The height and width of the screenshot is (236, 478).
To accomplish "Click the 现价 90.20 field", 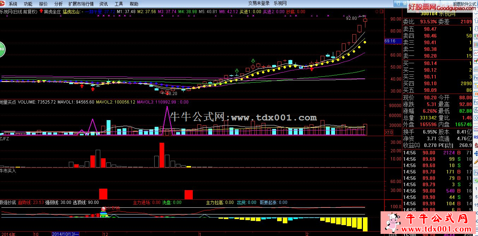I will (x=420, y=98).
